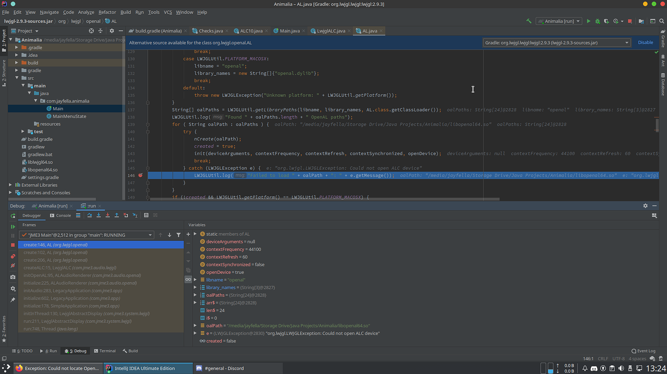Click the filter frames funnel icon
The height and width of the screenshot is (374, 667).
(179, 235)
